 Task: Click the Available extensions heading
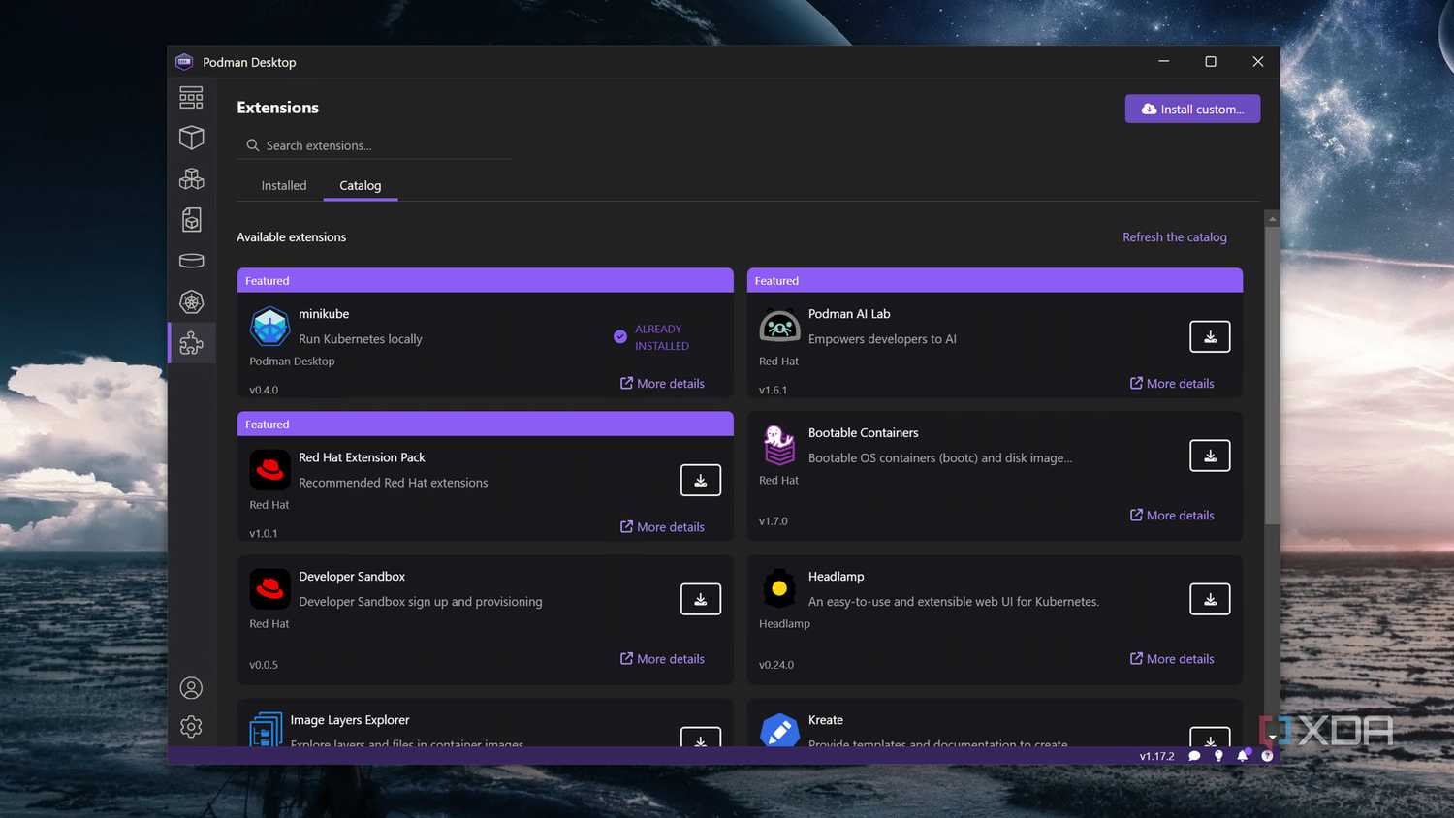click(x=291, y=236)
